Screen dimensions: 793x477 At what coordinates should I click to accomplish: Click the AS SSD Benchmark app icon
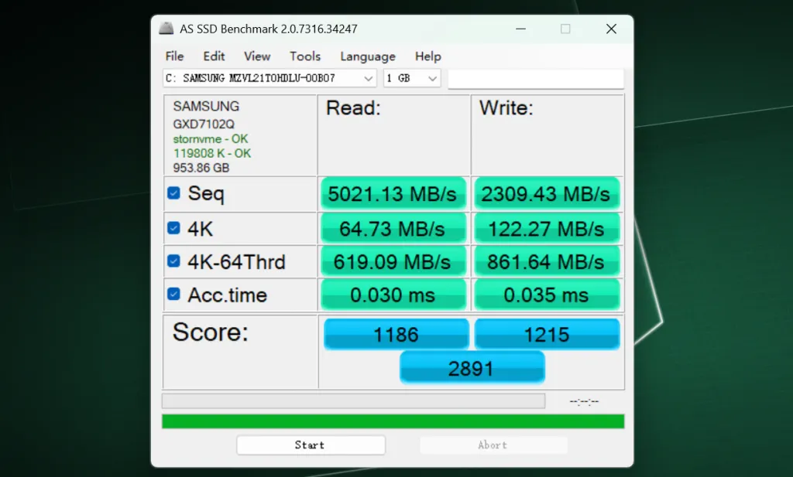click(x=166, y=29)
